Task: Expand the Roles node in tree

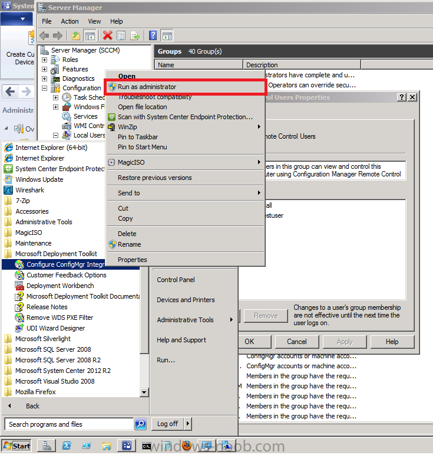Action: (x=44, y=60)
